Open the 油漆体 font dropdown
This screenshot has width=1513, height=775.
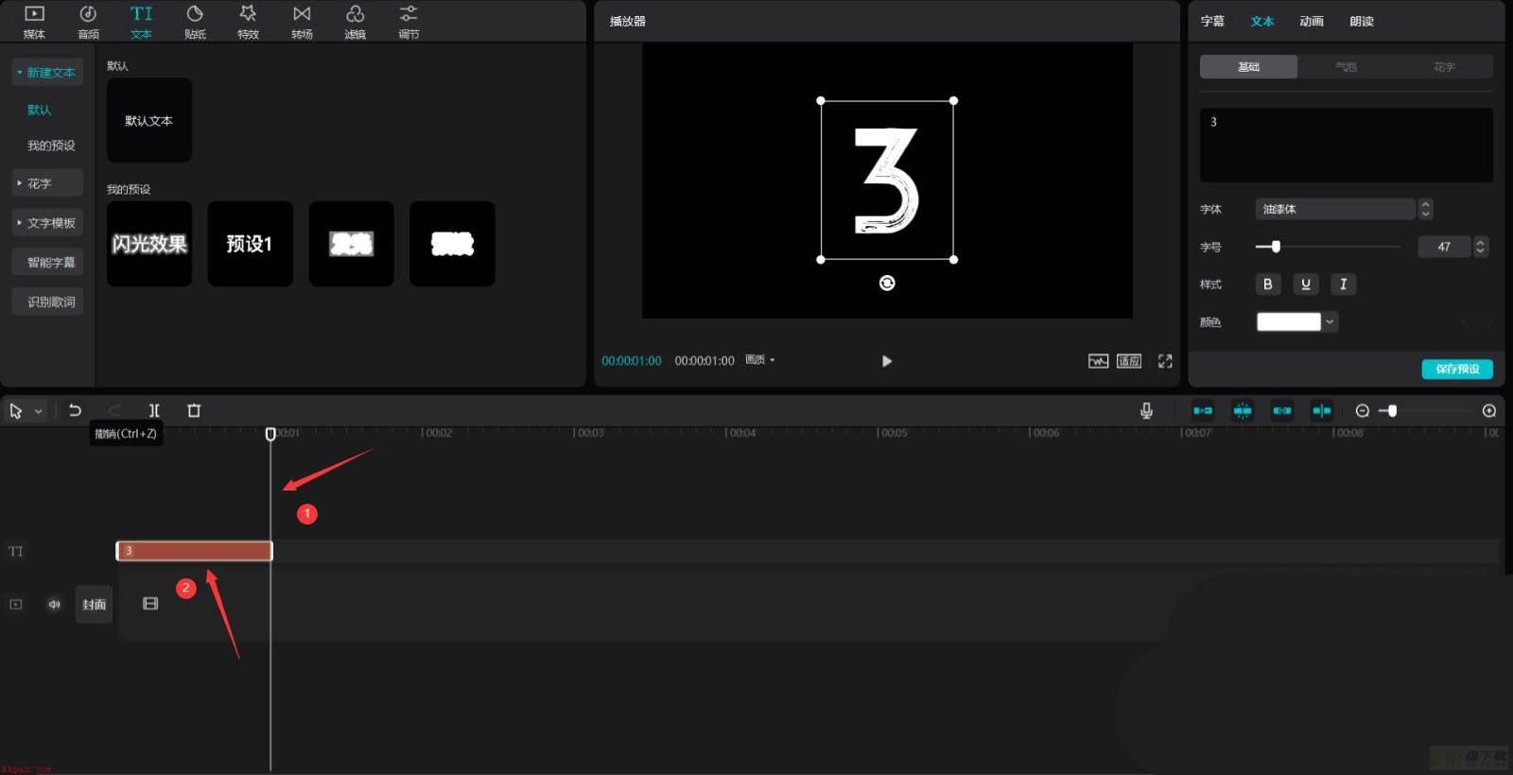[x=1335, y=209]
